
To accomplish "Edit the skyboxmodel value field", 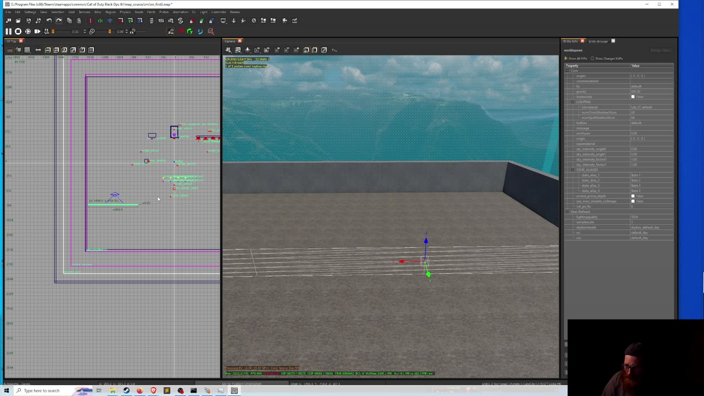I will click(652, 228).
